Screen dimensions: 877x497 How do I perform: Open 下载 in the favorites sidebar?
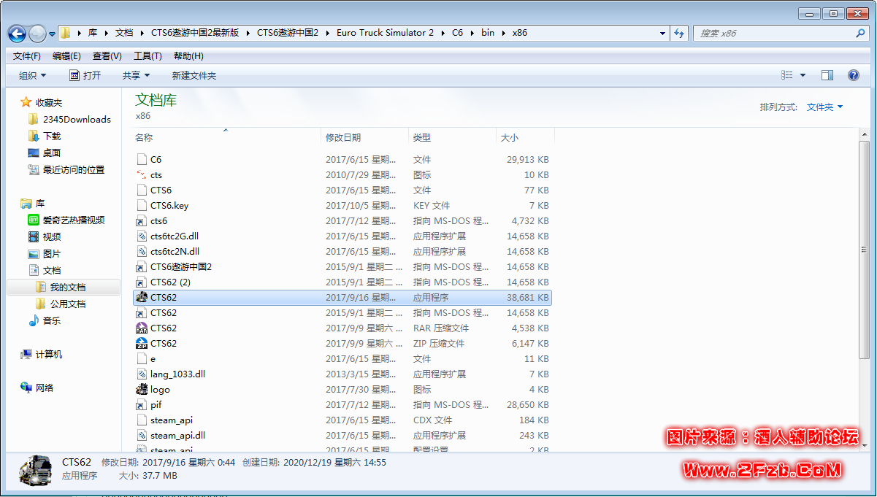[45, 136]
